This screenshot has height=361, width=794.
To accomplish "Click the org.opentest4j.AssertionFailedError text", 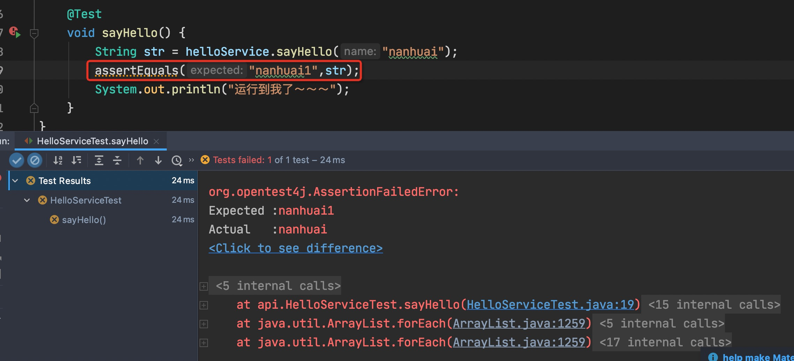I will [334, 192].
